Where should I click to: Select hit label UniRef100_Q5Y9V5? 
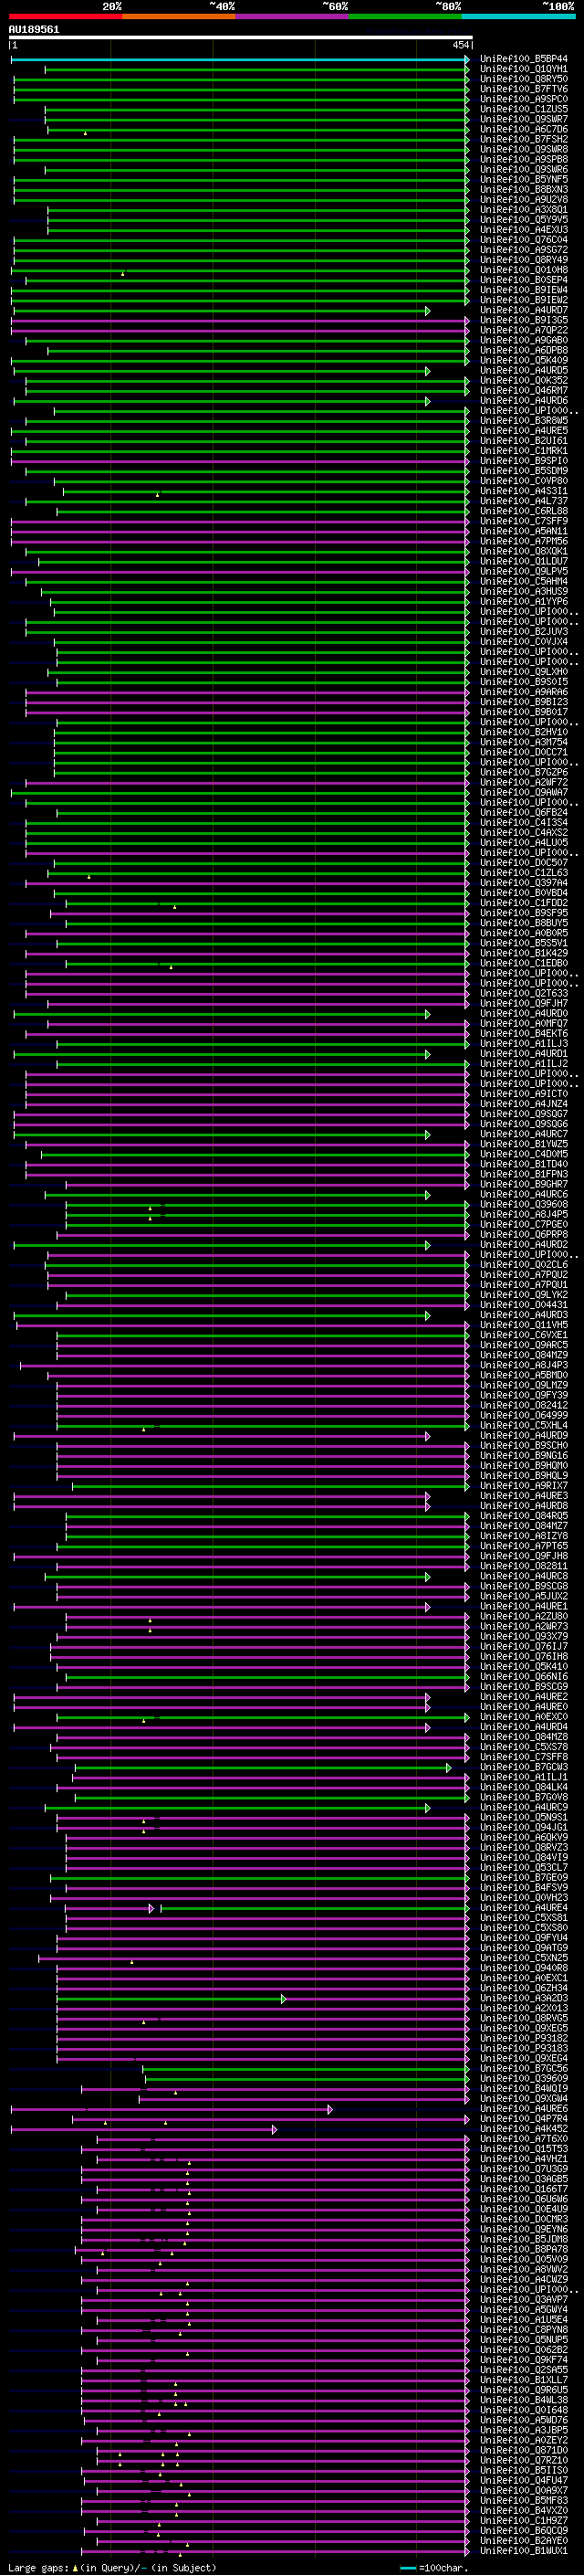coord(523,220)
